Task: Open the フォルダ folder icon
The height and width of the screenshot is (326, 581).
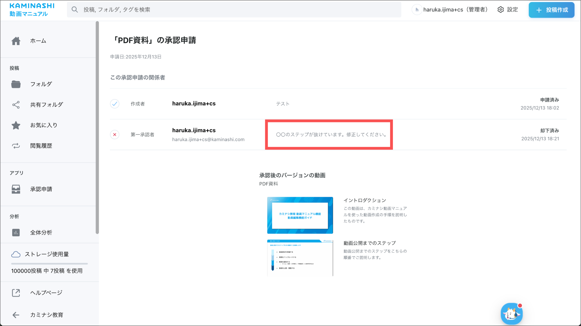Action: point(16,84)
